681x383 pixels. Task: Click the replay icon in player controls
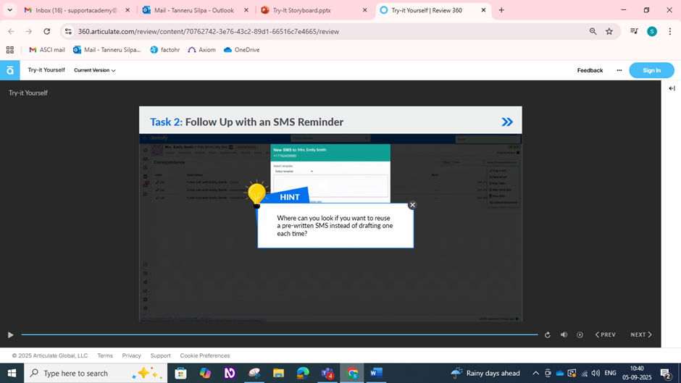click(548, 334)
